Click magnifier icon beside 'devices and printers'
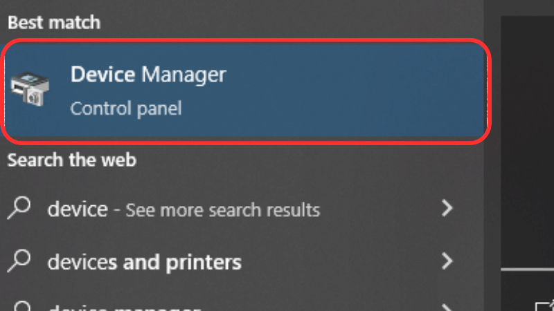The width and height of the screenshot is (554, 311). [19, 261]
